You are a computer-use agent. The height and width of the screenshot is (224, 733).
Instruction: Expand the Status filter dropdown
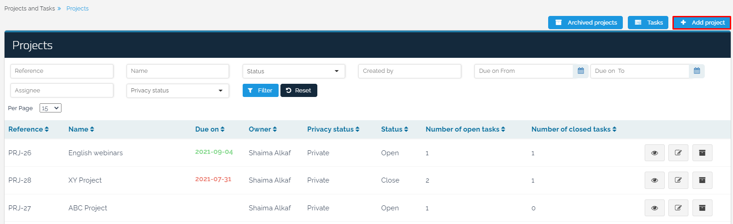pos(294,71)
